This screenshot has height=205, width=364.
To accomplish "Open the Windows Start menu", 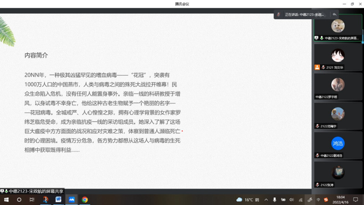I will click(x=6, y=200).
